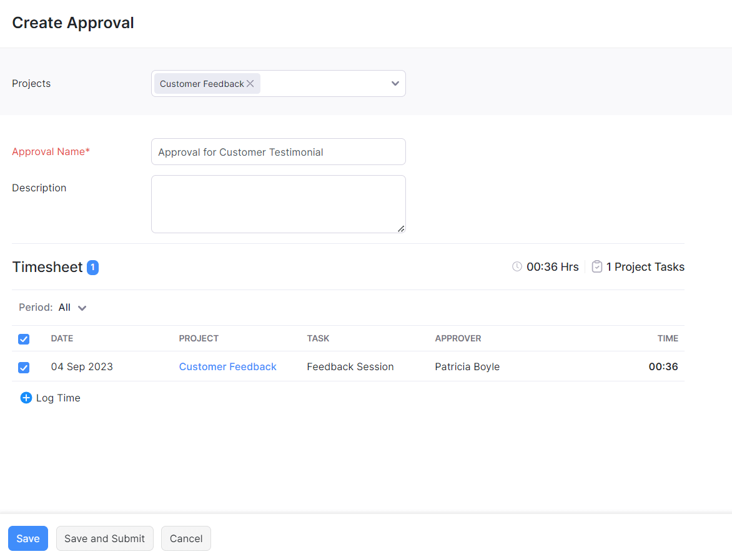Click the Timesheet count badge showing 1

[x=92, y=267]
